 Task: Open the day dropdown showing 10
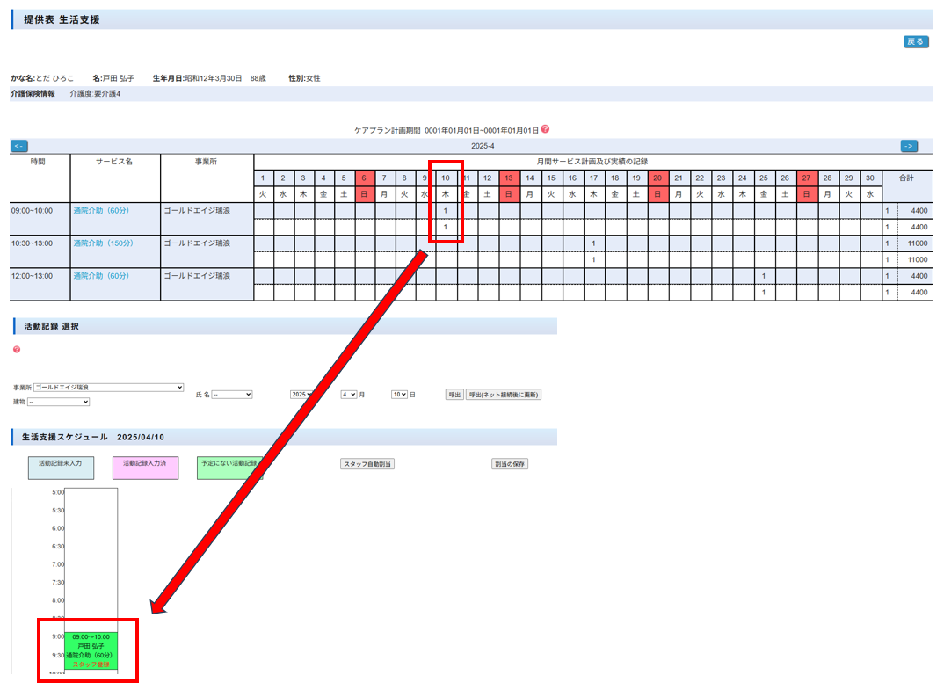coord(399,395)
